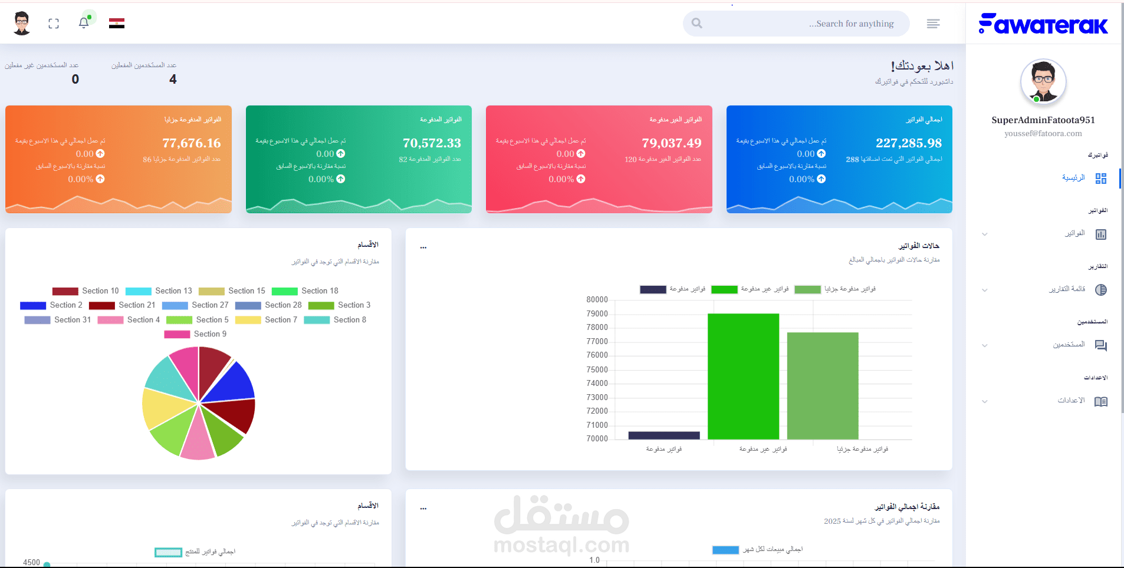
Task: Click the 227,285.98 total invoices value
Action: pyautogui.click(x=909, y=143)
